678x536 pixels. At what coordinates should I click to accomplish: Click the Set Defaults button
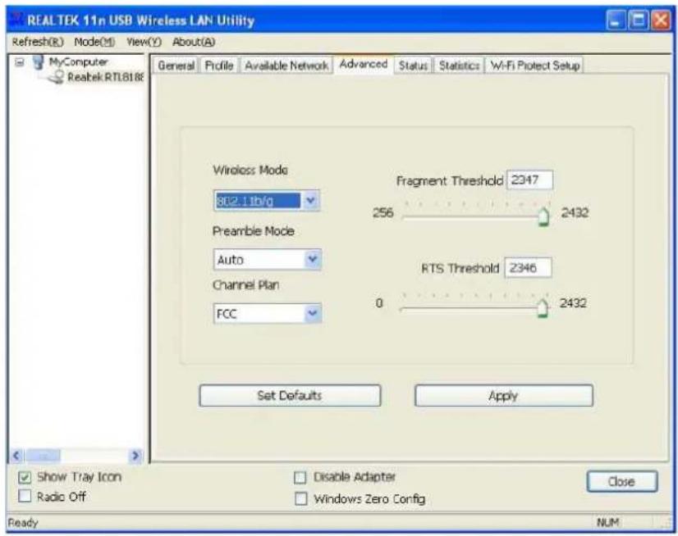click(290, 396)
